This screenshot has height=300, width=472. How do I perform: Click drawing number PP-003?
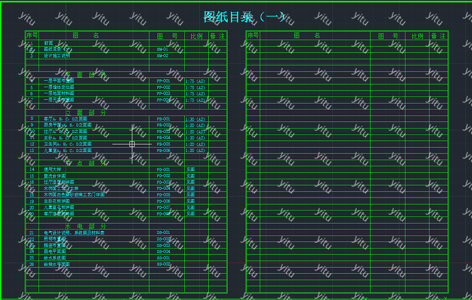click(x=163, y=93)
